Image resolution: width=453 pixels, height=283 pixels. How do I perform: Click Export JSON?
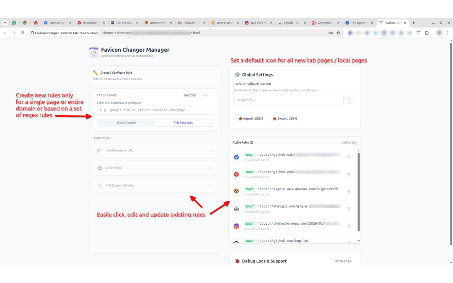coord(285,119)
